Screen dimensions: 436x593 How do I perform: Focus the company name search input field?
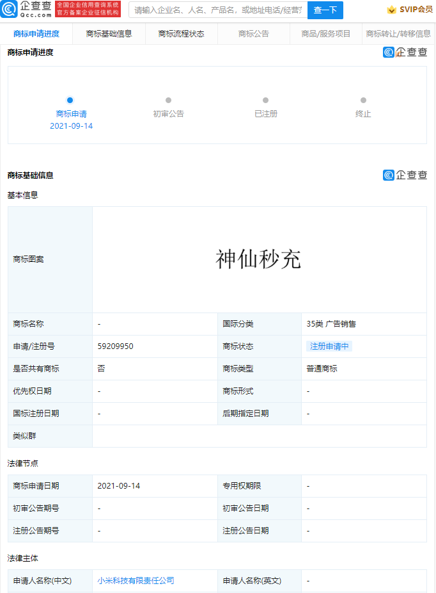pos(217,10)
